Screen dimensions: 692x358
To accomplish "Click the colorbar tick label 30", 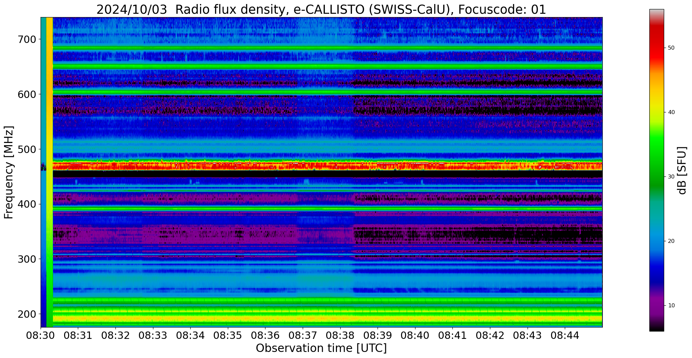I will 671,176.
